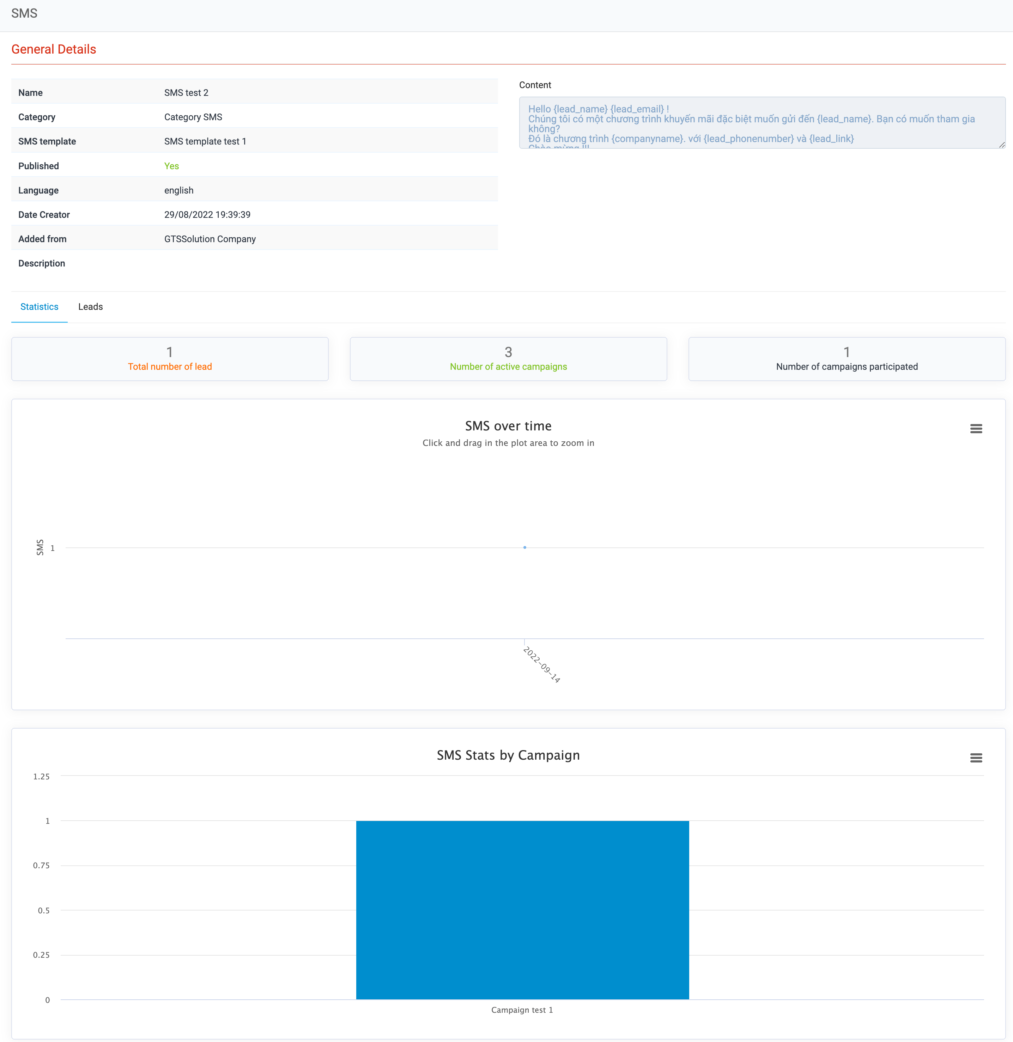
Task: Click the Number of active campaigns card
Action: [508, 359]
